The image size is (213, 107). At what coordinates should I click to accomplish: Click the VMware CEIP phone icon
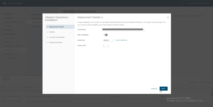(x=6, y=58)
